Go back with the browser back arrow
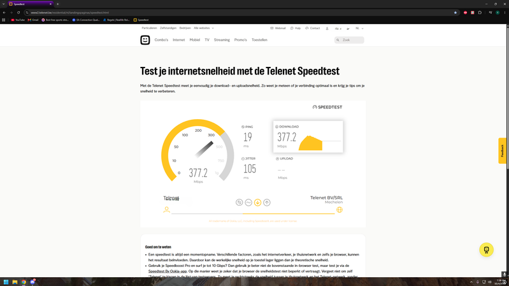Image resolution: width=509 pixels, height=286 pixels. [x=4, y=13]
